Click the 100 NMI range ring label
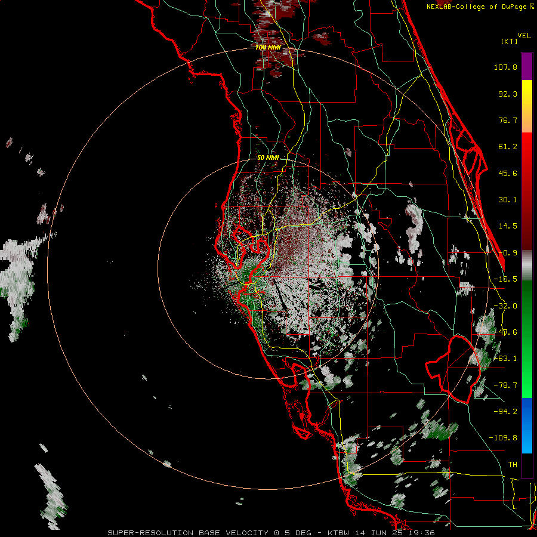Screen dimensions: 537x537 pos(268,47)
